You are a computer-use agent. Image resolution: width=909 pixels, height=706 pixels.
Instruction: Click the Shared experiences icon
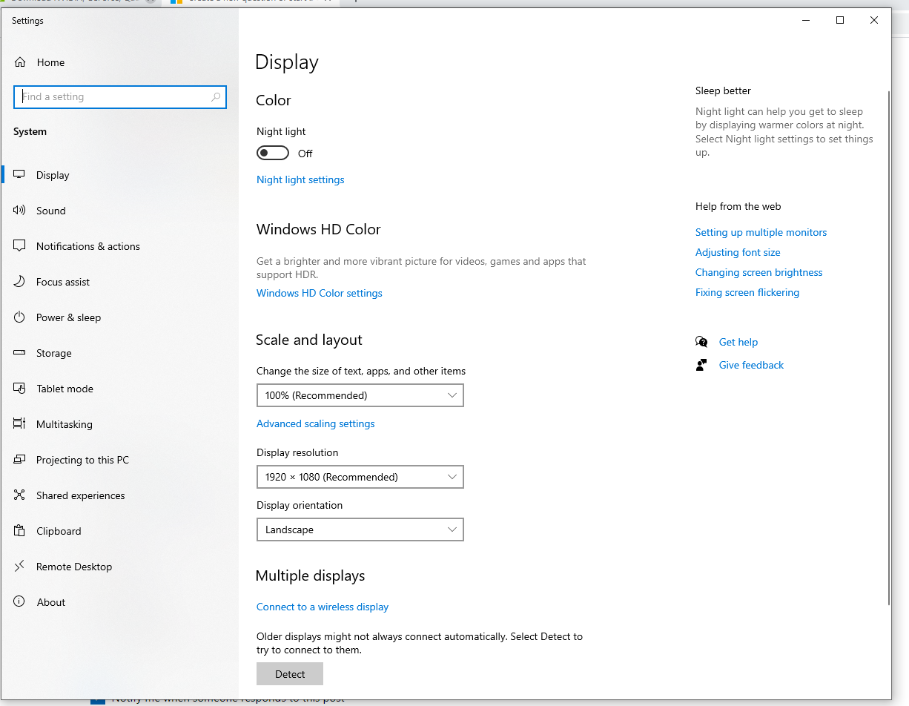coord(20,495)
